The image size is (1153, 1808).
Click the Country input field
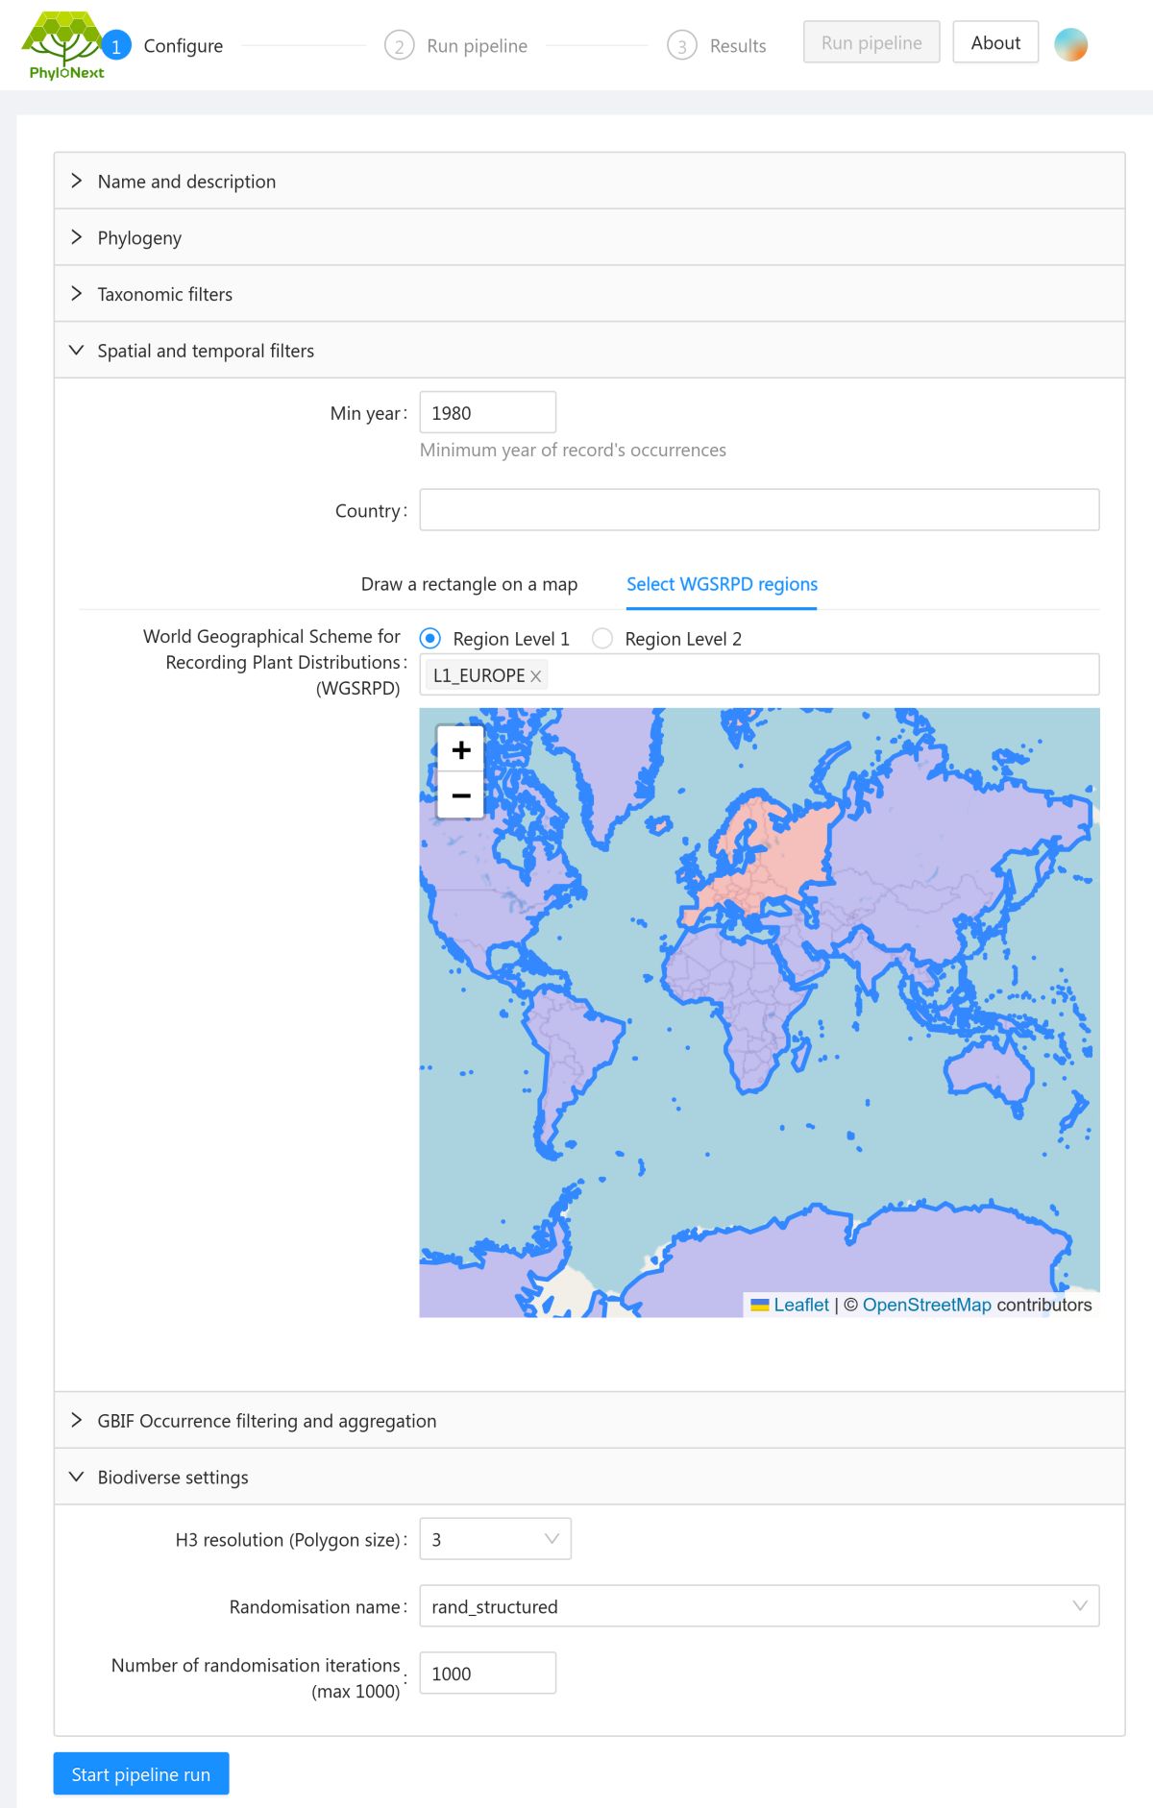[759, 509]
